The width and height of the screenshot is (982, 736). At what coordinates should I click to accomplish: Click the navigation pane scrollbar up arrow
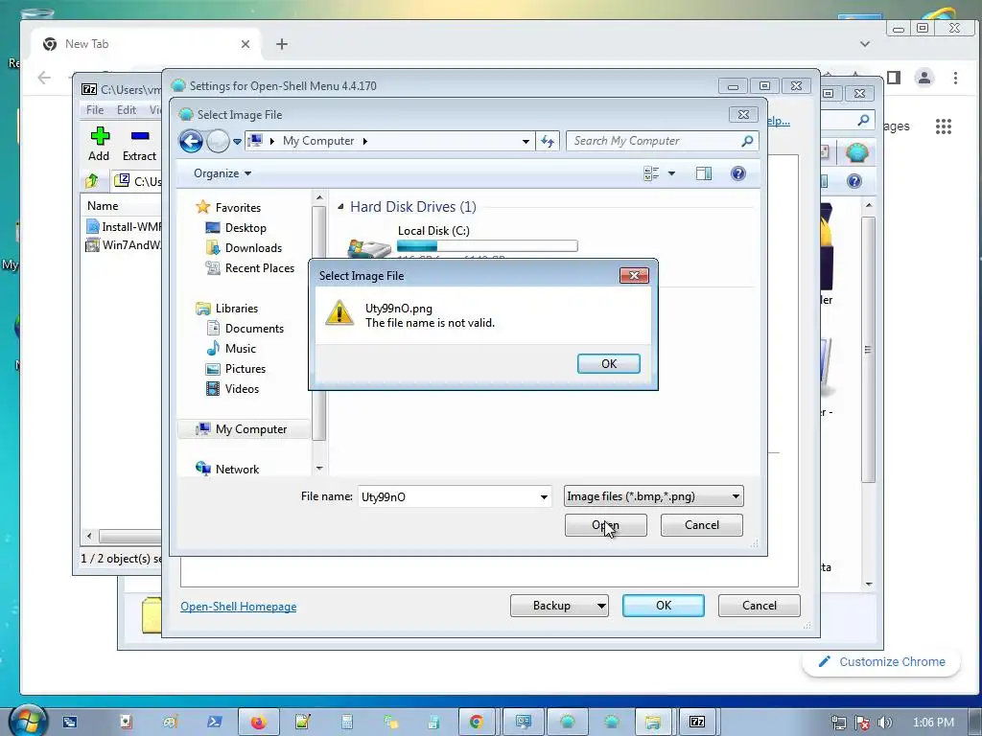(318, 197)
